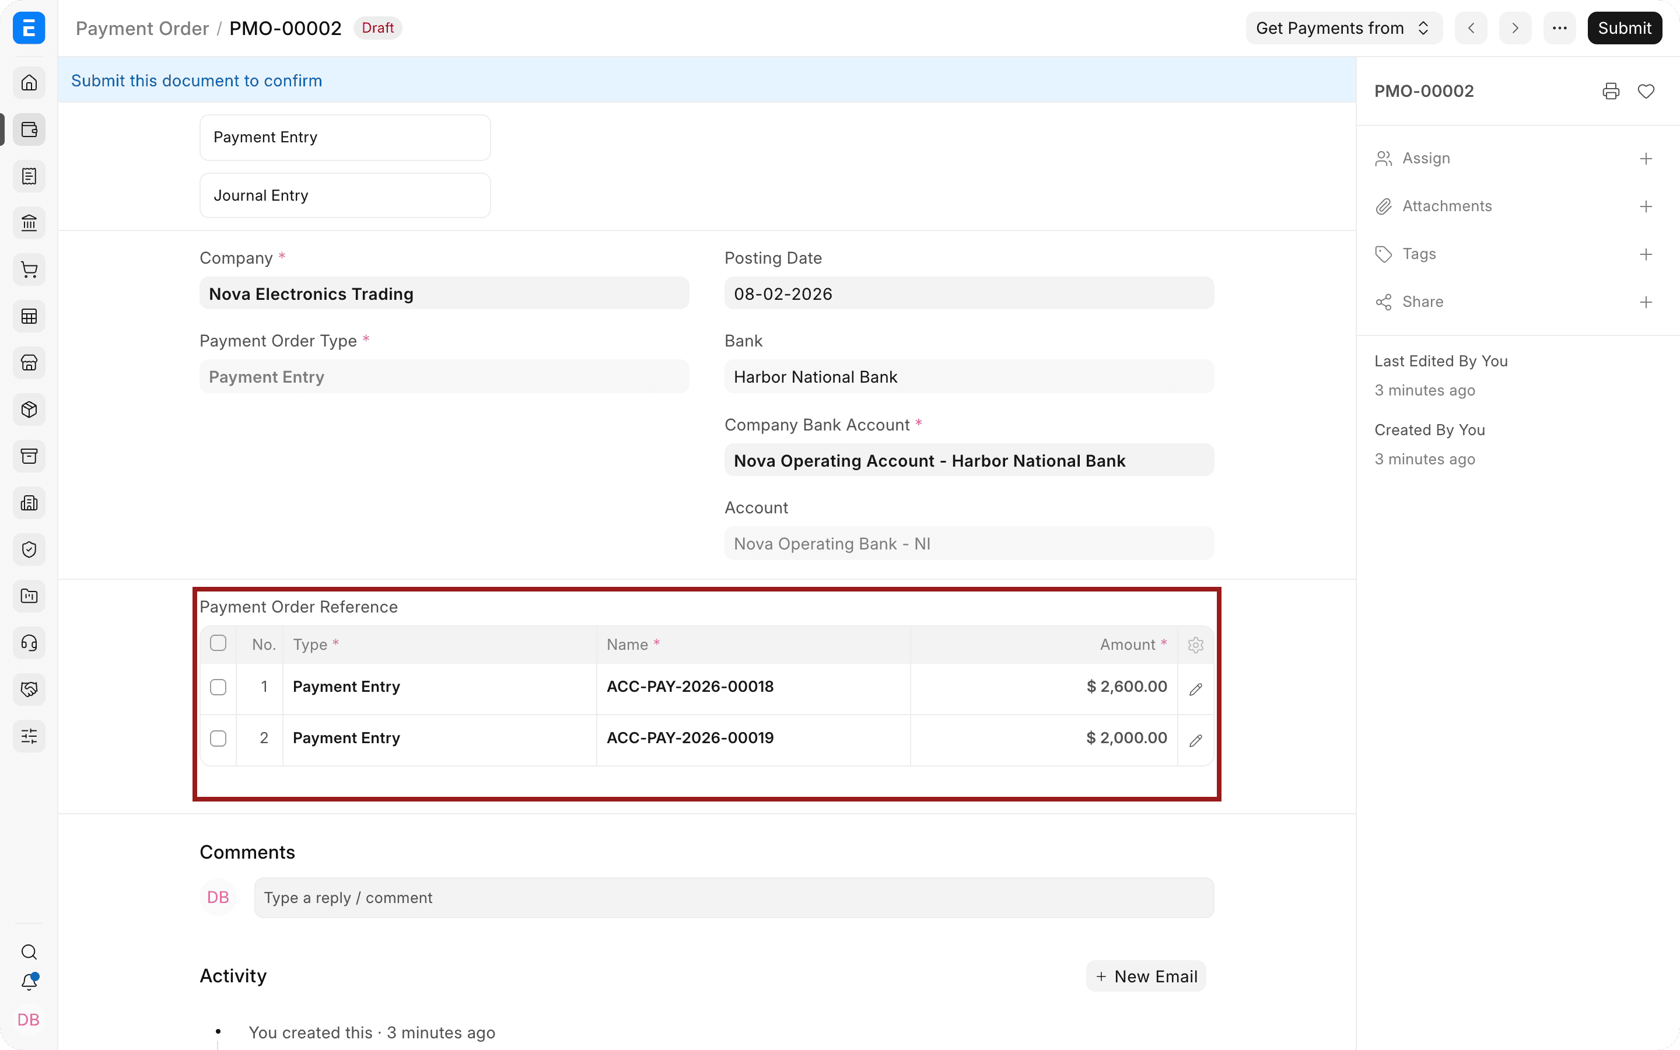Click the comment reply input field
The width and height of the screenshot is (1680, 1050).
click(x=734, y=898)
